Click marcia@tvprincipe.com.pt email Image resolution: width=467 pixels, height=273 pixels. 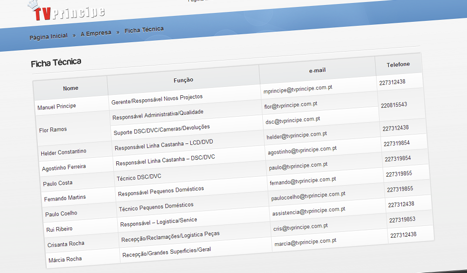(305, 242)
